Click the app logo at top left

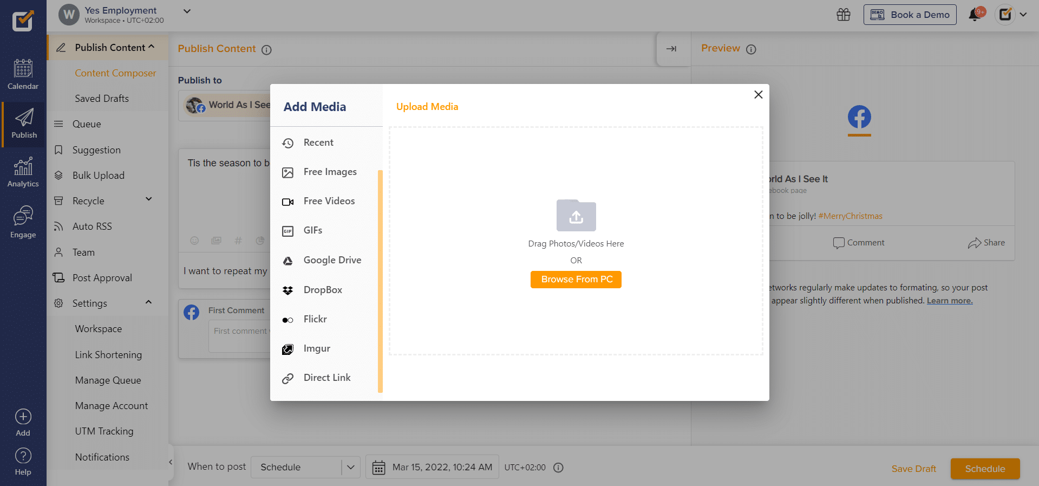(x=23, y=21)
